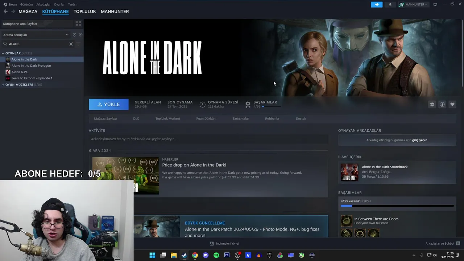Open Google Chrome from taskbar
The width and height of the screenshot is (464, 261).
tap(195, 255)
